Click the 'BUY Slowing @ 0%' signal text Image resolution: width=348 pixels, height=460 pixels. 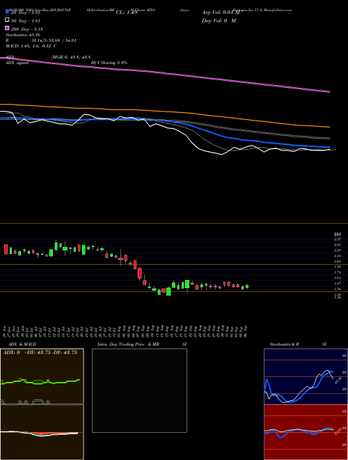point(109,63)
